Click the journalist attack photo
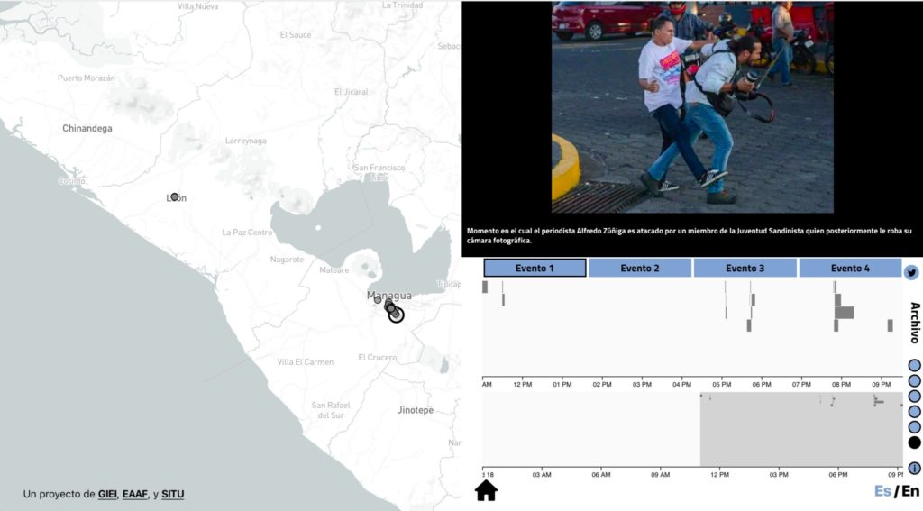Screen dimensions: 923x511 pos(692,106)
